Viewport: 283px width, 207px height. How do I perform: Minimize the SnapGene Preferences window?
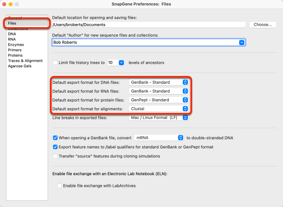click(x=11, y=4)
